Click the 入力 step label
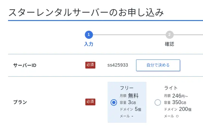203x128 pixels. [89, 44]
